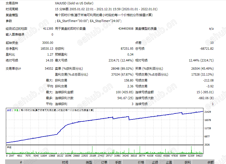Image resolution: width=226 pixels, height=164 pixels.
Task: Select relative drawdown 12.44% (2314.71)
Action: (x=201, y=60)
